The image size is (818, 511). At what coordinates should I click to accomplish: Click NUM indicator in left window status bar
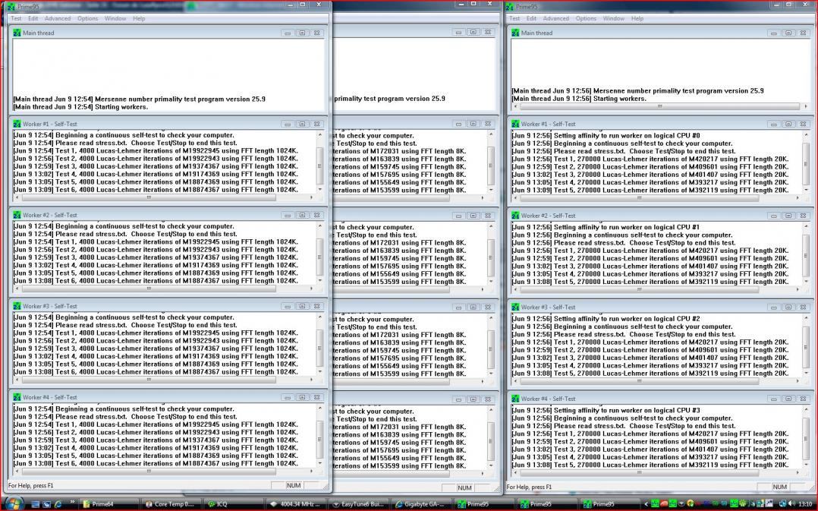coord(294,485)
